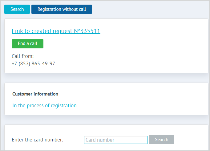The image size is (210, 151).
Task: Follow the request №335511 hyperlink
Action: pos(56,31)
